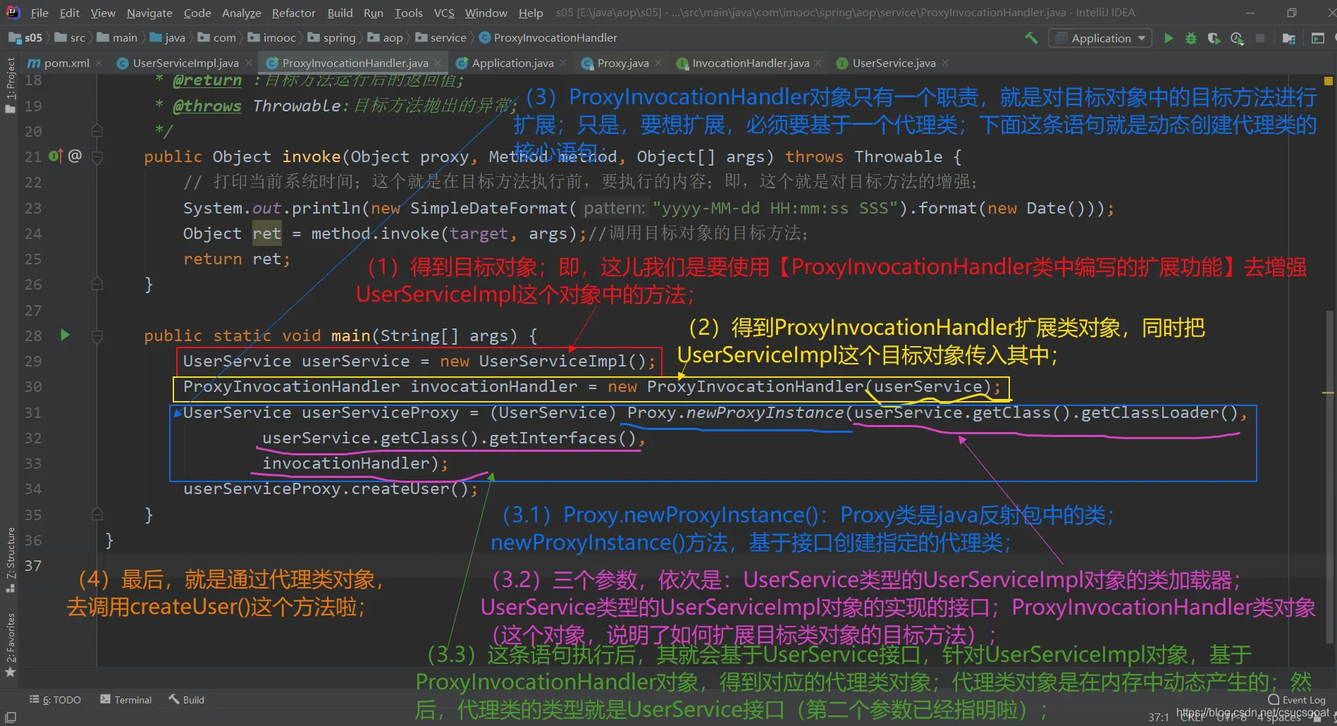Open the Event Log panel

tap(1297, 699)
